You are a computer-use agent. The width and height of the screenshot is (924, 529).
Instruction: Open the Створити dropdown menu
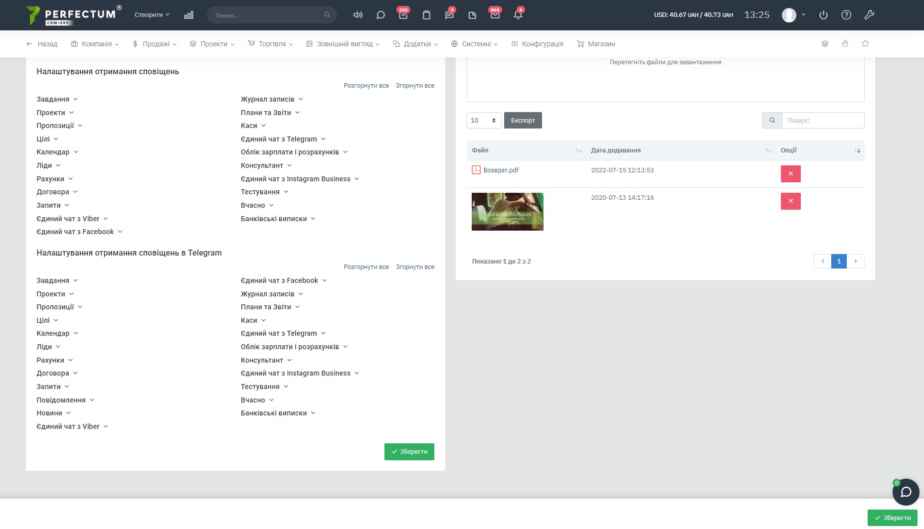click(152, 15)
